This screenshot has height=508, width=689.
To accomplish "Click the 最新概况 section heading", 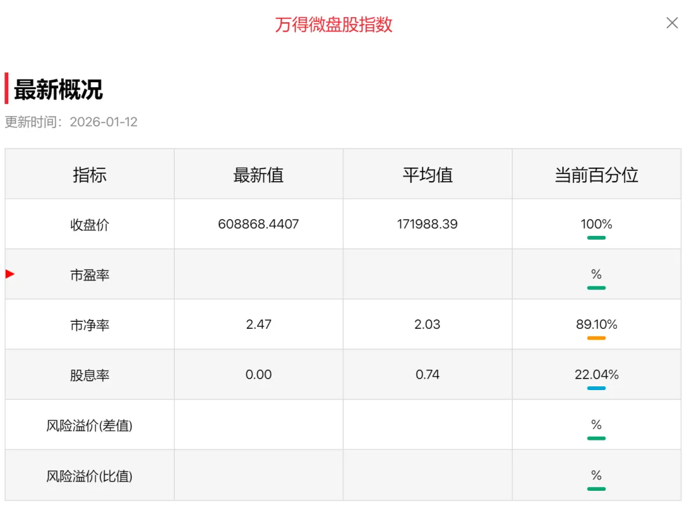I will 58,89.
